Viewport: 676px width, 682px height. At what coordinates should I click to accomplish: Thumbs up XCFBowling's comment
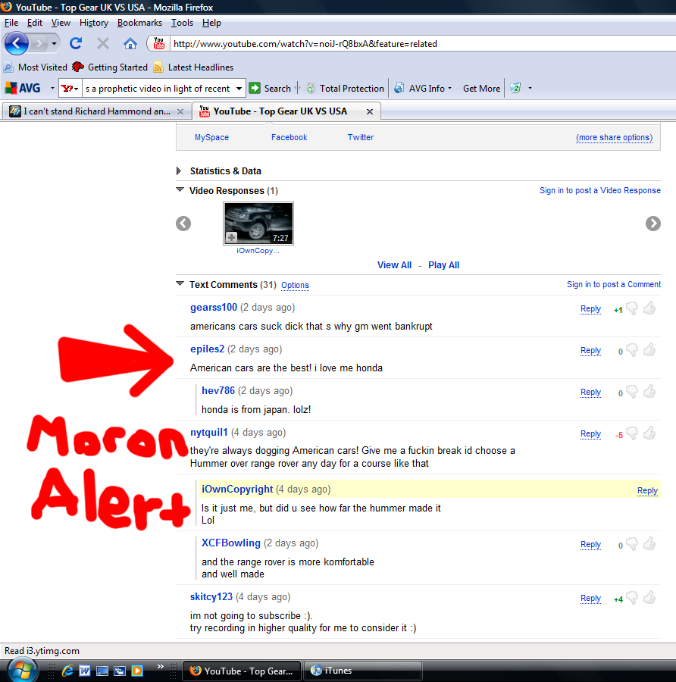coord(649,543)
